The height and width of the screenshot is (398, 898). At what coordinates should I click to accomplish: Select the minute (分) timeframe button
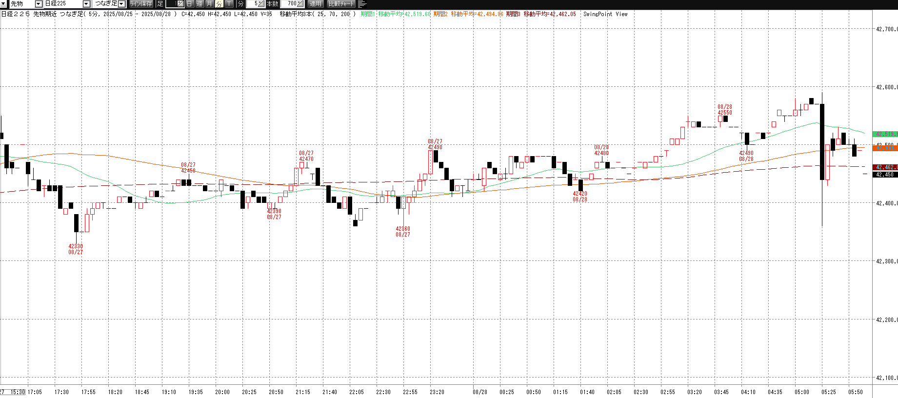219,4
